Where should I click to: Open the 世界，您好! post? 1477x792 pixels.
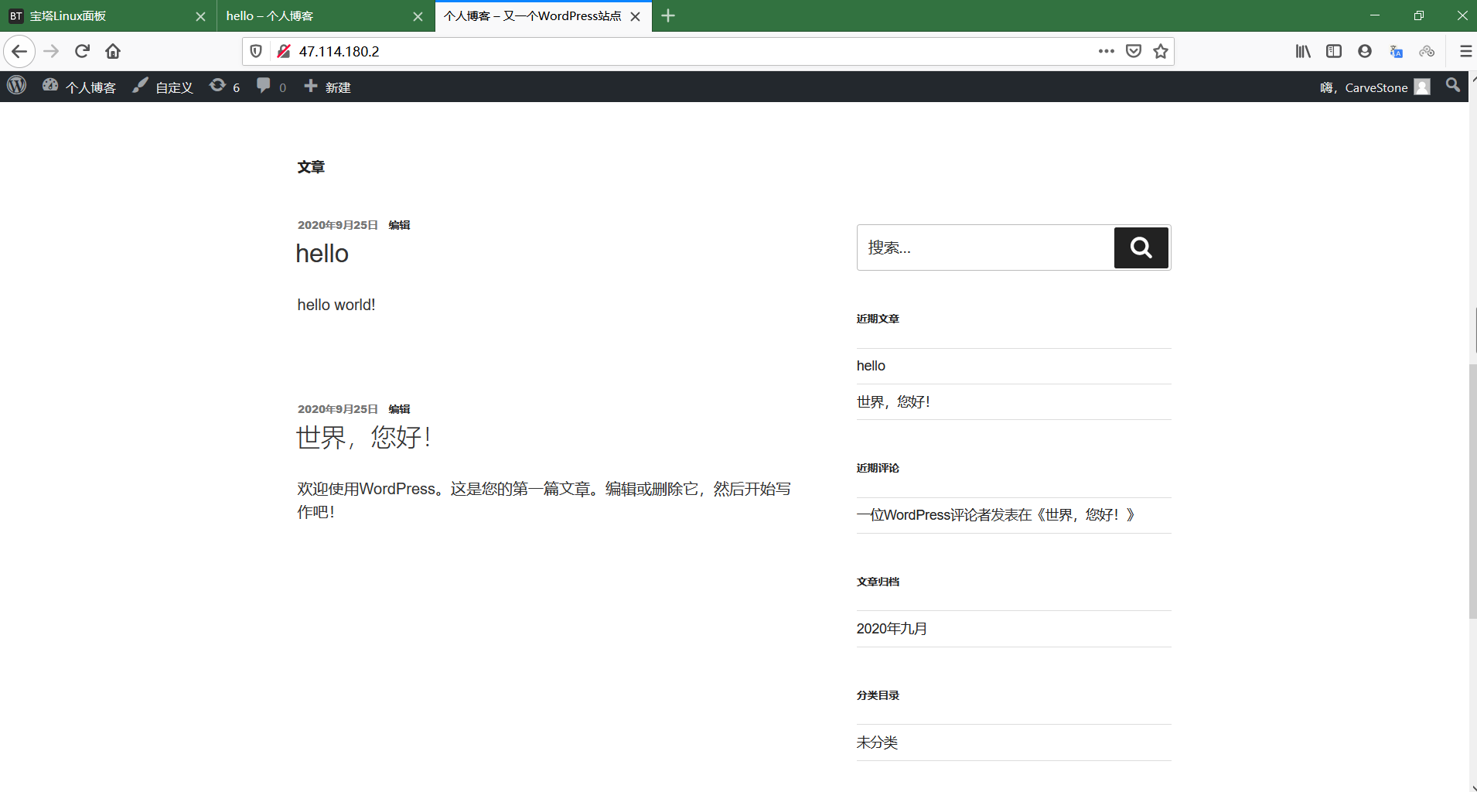tap(363, 437)
